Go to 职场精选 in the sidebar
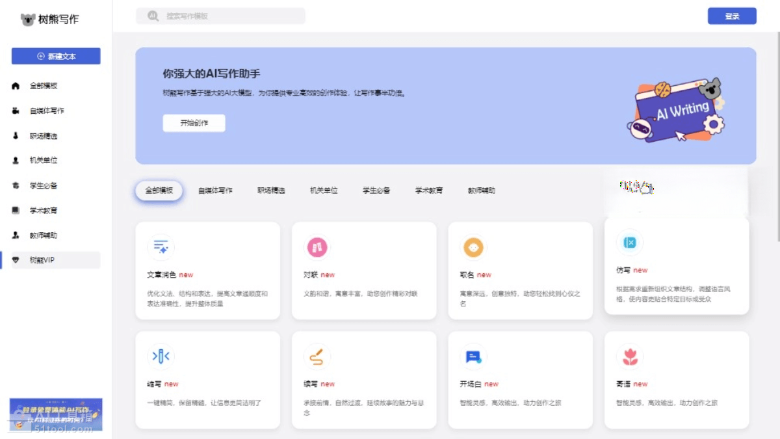 44,136
